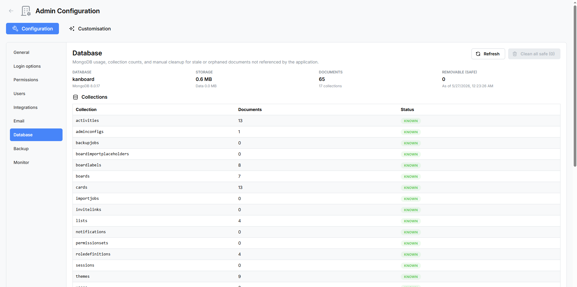Select the cards collection name
Screen dimensions: 577x287
pyautogui.click(x=81, y=187)
